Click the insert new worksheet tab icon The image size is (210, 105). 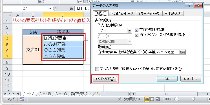tap(98, 94)
